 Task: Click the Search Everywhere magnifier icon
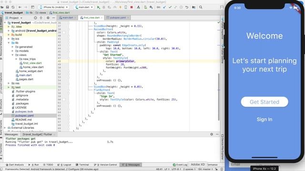201,7
